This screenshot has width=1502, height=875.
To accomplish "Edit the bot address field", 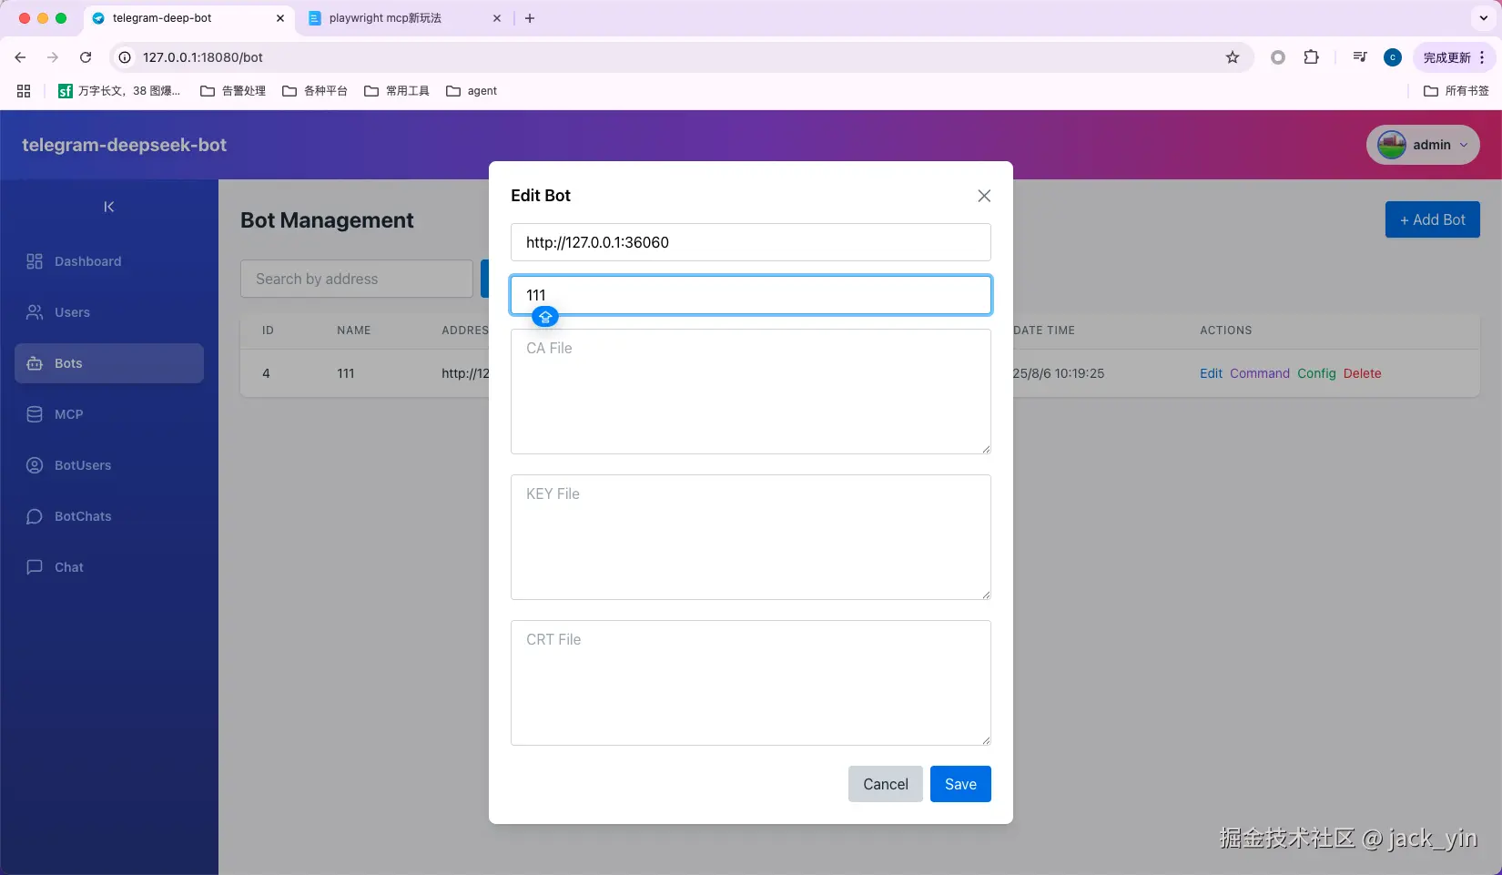I will [751, 242].
